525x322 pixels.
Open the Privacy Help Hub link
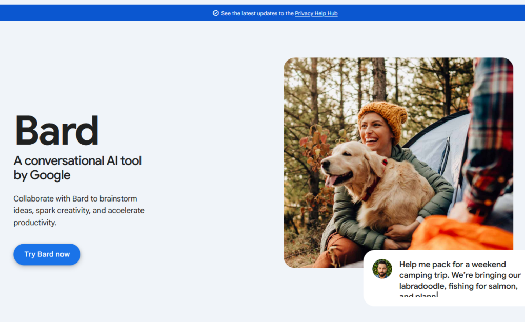[x=316, y=13]
